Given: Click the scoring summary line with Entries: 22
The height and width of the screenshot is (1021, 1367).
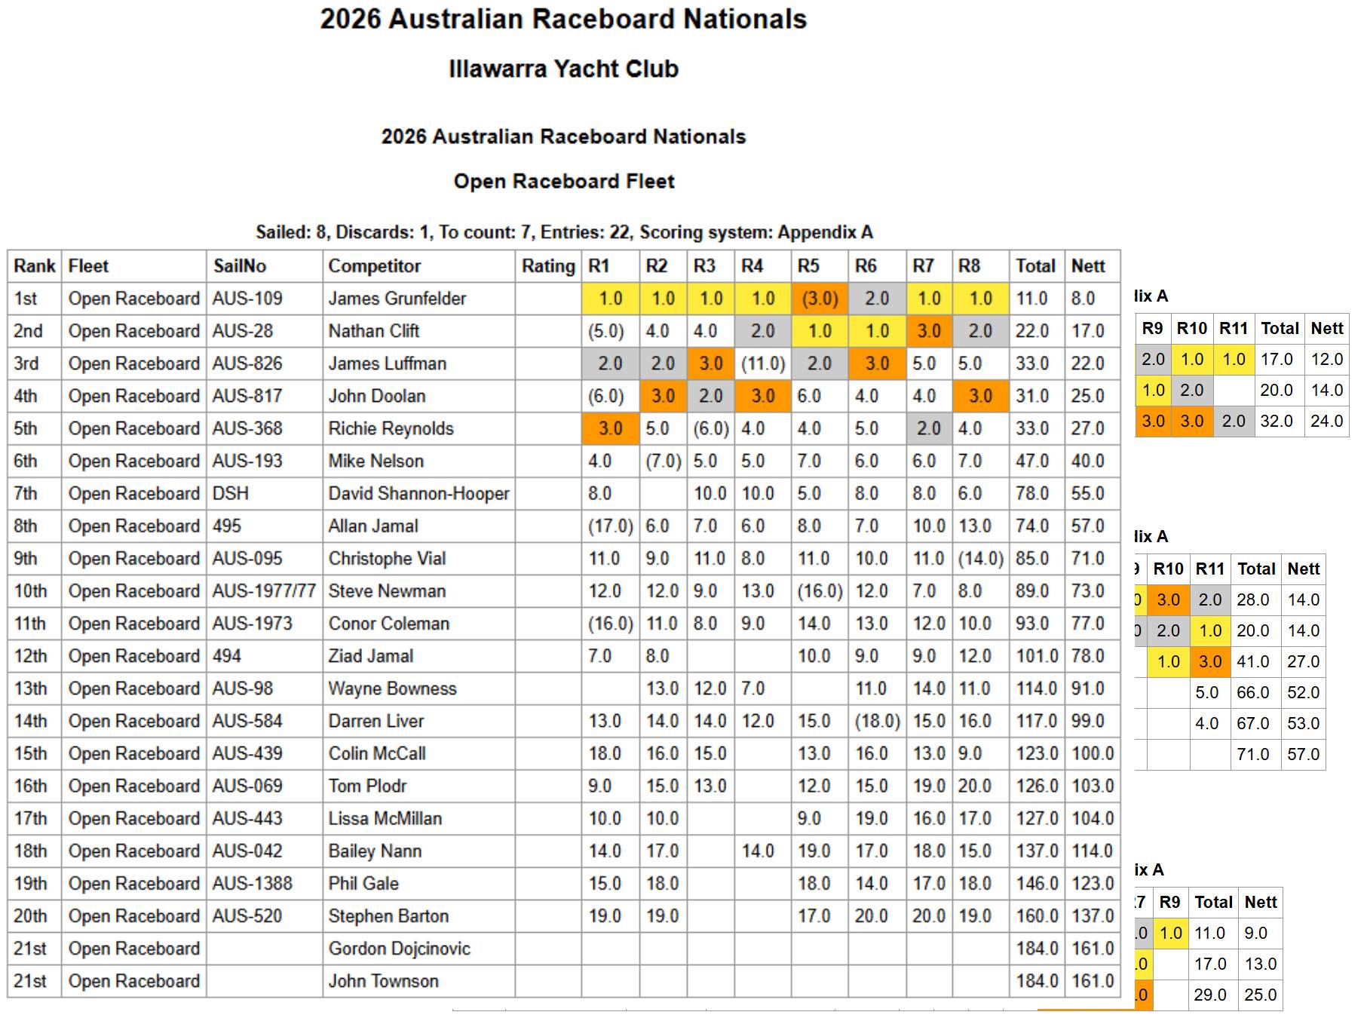Looking at the screenshot, I should 563,232.
